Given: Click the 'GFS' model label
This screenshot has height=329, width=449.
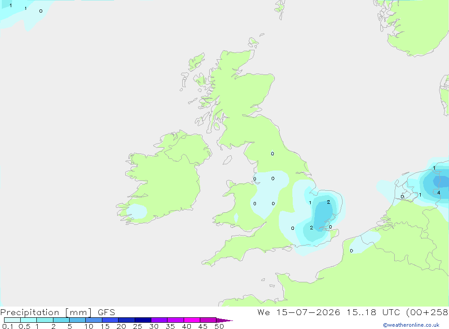Looking at the screenshot, I should coord(106,312).
